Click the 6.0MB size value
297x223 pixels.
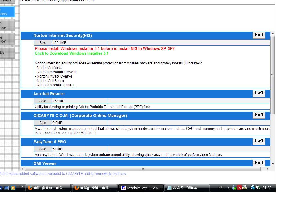(x=57, y=149)
